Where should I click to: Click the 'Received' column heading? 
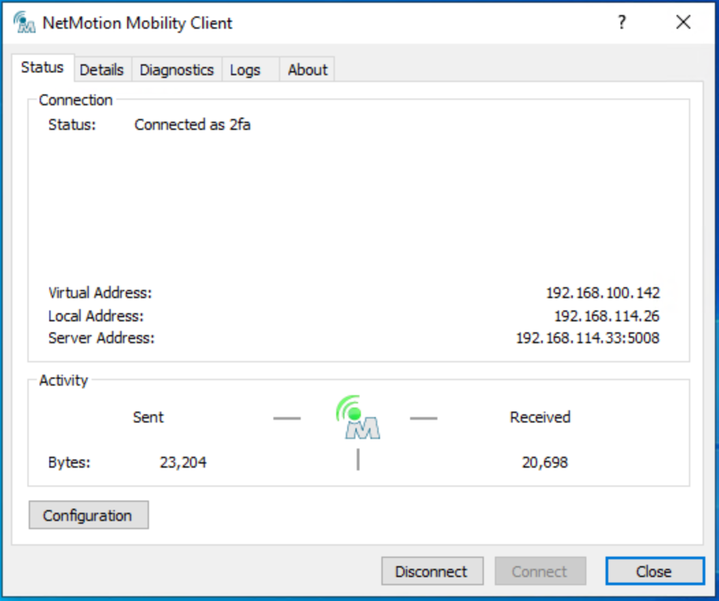point(540,417)
